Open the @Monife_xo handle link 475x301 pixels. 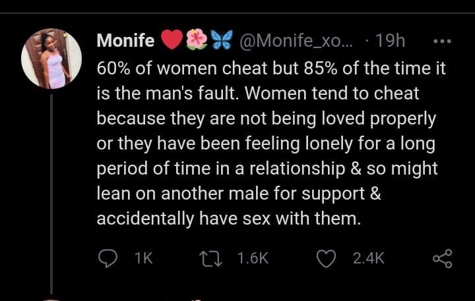pos(295,41)
